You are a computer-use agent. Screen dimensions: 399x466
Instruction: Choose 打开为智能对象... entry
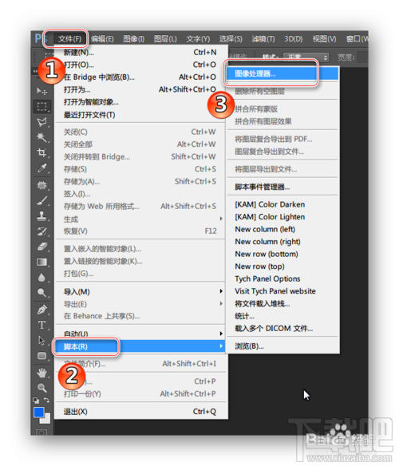coord(140,102)
